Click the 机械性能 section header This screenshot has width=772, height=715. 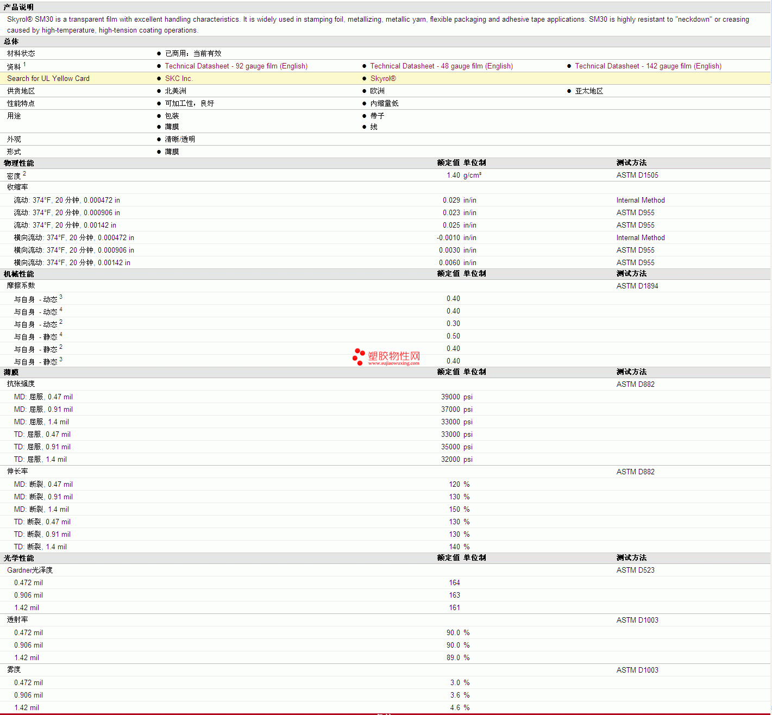(x=18, y=274)
